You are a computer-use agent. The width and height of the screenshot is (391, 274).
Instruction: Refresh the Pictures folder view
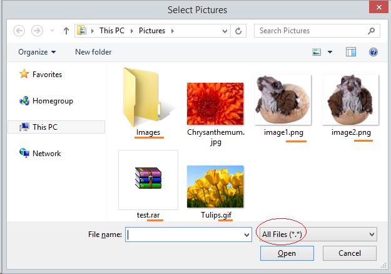tap(238, 31)
